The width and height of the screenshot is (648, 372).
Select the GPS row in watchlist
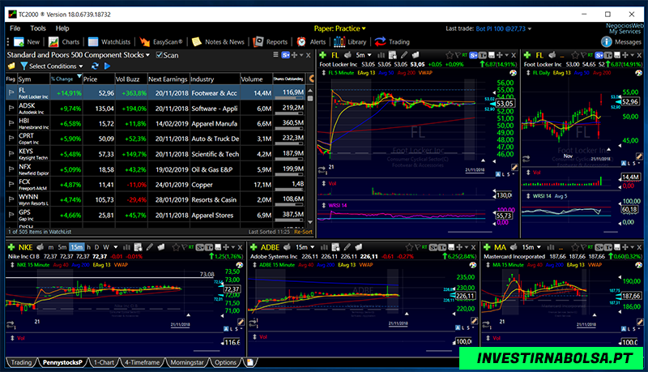[x=156, y=215]
